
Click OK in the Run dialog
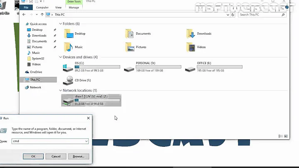click(x=33, y=156)
